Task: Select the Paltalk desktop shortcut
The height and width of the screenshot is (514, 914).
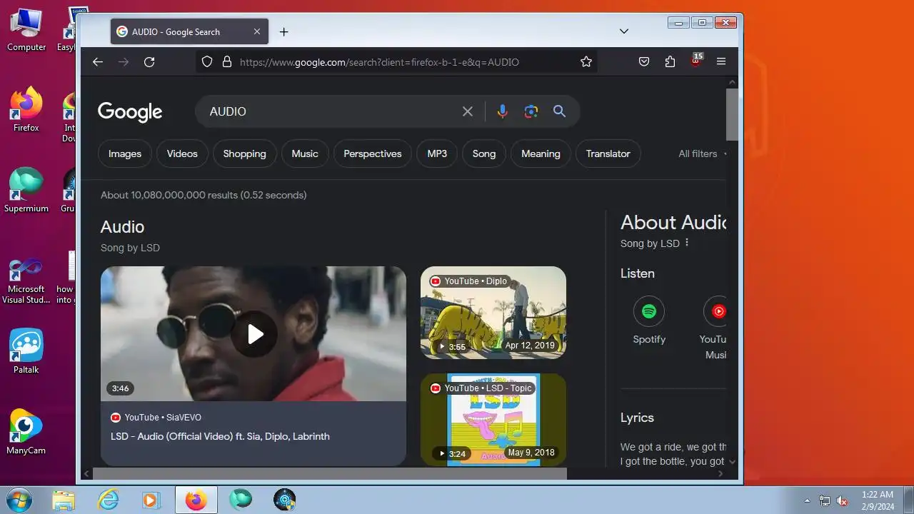Action: point(26,351)
